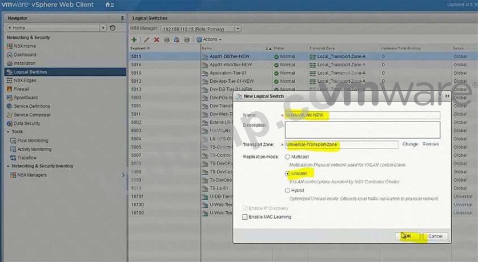Image resolution: width=478 pixels, height=262 pixels.
Task: Click the dialog expand double-arrow icon
Action: pos(447,96)
